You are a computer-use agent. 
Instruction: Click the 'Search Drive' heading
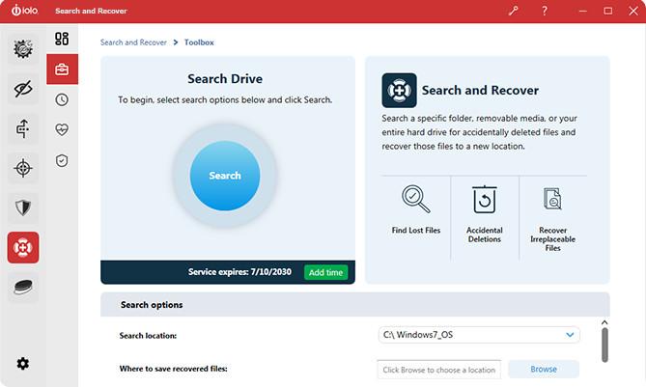[x=225, y=78]
